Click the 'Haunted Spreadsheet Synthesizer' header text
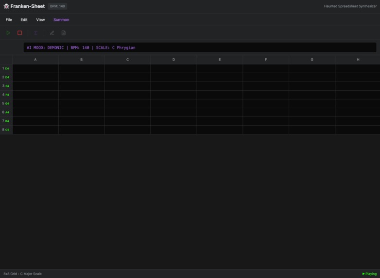This screenshot has width=380, height=278. coord(350,6)
